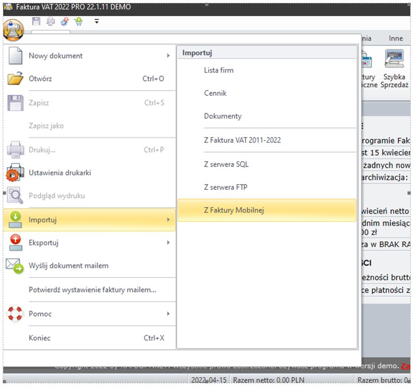Screen dimensions: 414x387
Task: Switch to the Inne ribbon tab
Action: (x=396, y=39)
